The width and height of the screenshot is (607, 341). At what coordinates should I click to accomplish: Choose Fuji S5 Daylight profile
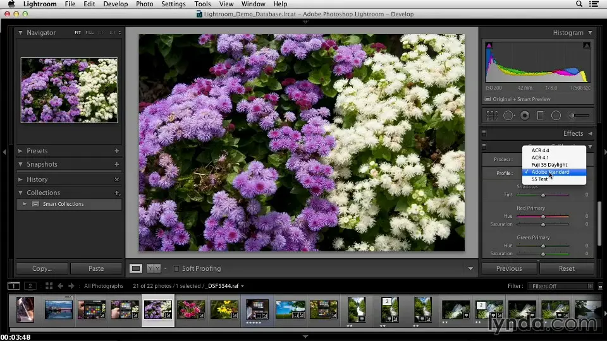coord(549,165)
